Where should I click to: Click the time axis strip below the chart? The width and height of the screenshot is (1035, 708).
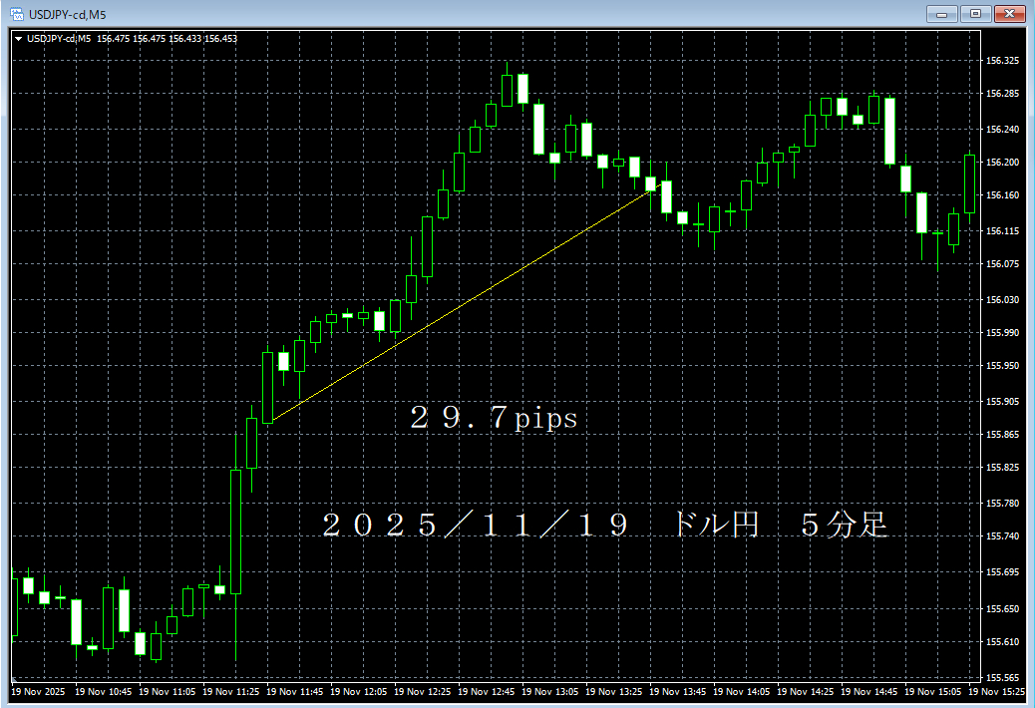coord(499,690)
